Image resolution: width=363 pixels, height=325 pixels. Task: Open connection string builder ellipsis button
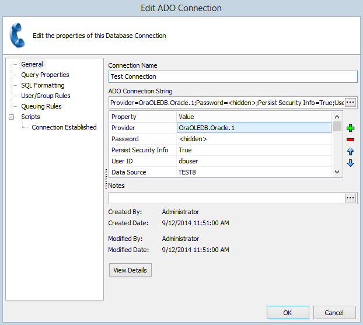pyautogui.click(x=350, y=102)
